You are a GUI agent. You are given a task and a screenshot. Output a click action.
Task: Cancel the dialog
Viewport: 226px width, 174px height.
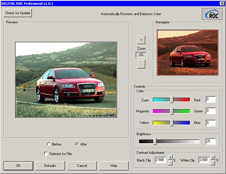pos(82,166)
